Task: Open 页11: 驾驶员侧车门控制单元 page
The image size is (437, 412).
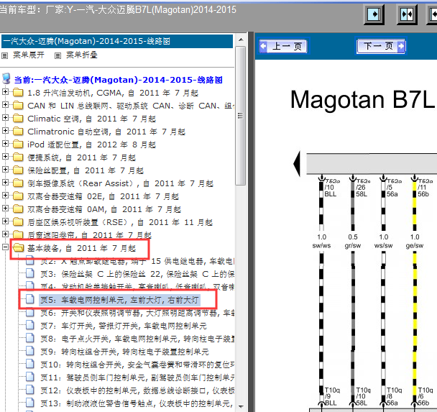Action: 137,377
